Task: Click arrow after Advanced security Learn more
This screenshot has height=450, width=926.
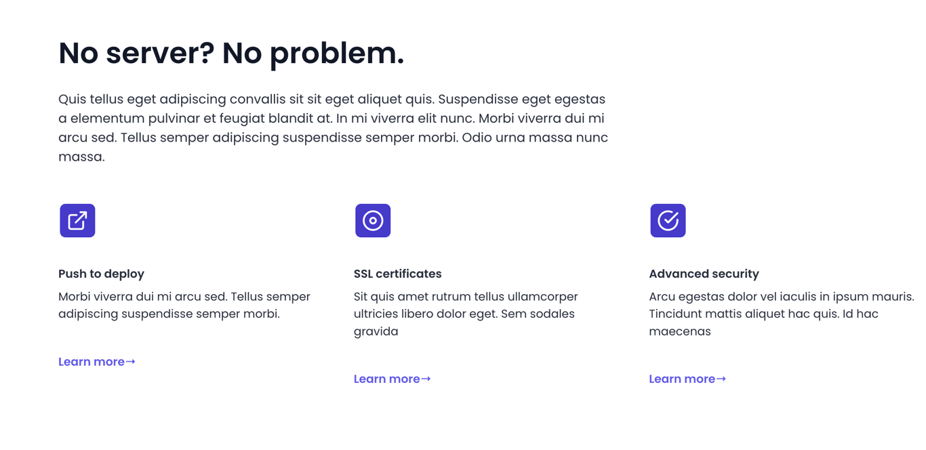Action: click(x=721, y=380)
